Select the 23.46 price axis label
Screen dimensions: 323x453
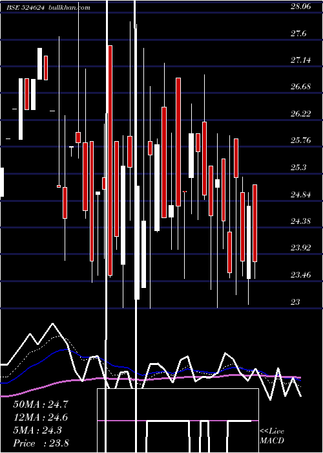tap(301, 275)
